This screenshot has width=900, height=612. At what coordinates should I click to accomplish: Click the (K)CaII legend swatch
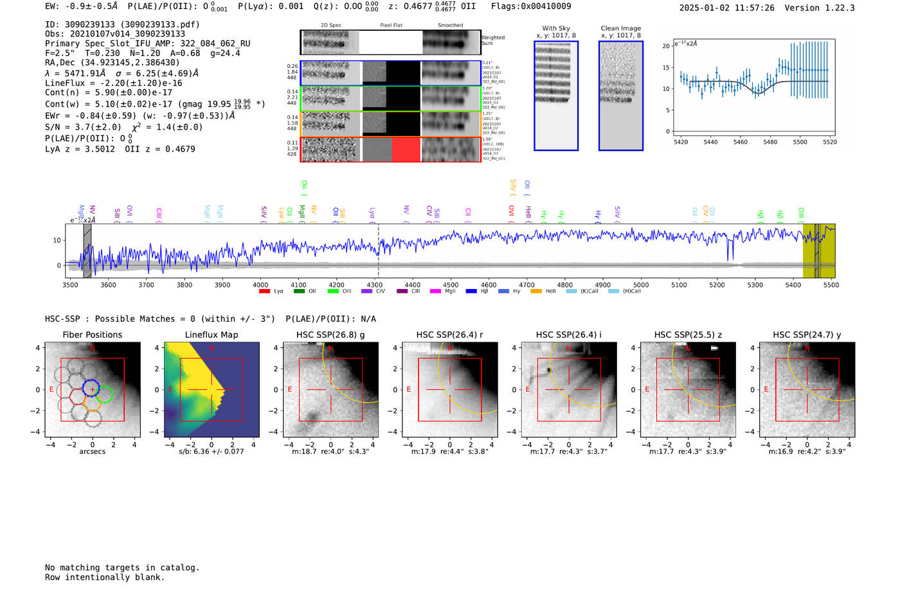pos(571,292)
